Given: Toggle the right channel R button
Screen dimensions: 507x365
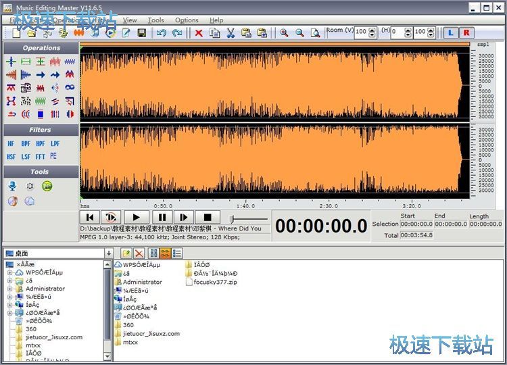Looking at the screenshot, I should (x=466, y=32).
